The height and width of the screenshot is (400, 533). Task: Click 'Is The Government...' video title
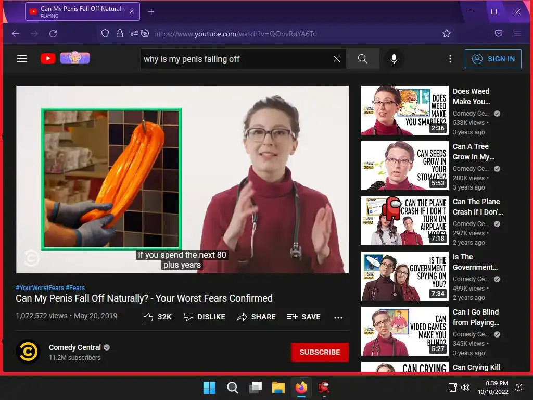tap(475, 262)
